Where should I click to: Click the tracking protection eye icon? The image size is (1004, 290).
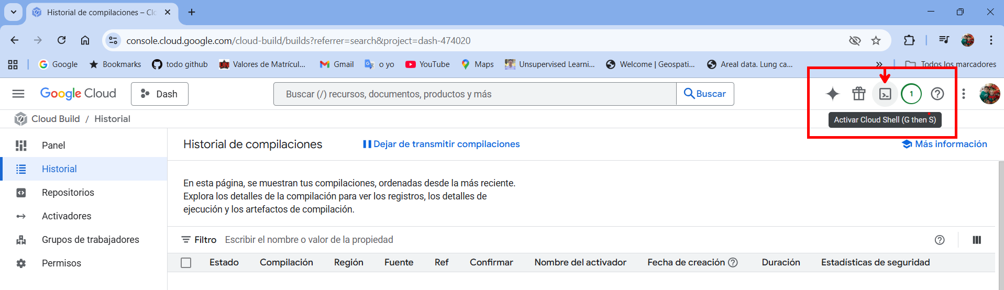(x=855, y=40)
